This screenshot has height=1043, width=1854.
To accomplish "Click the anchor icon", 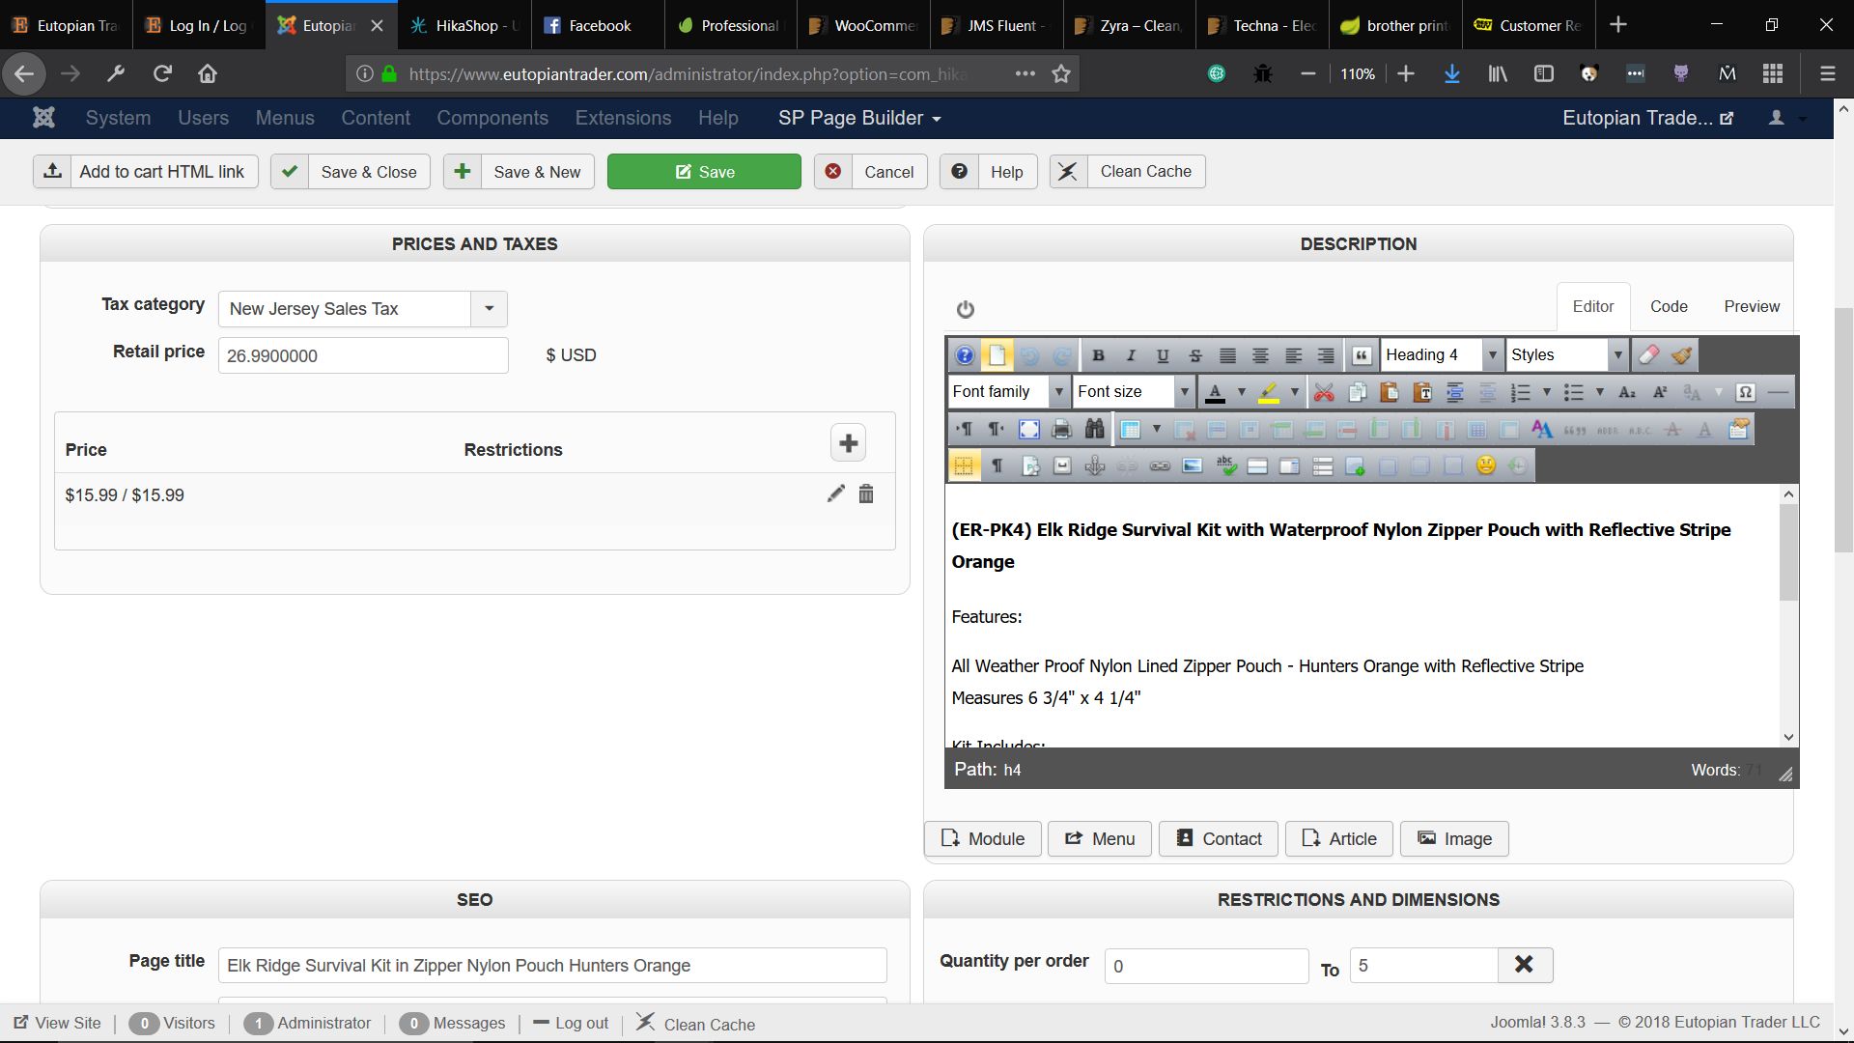I will (x=1094, y=465).
